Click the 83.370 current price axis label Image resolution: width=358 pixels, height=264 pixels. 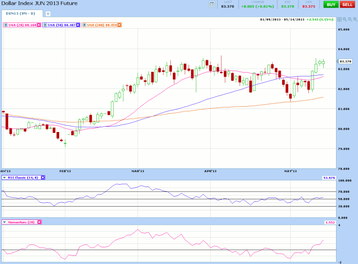pos(345,61)
